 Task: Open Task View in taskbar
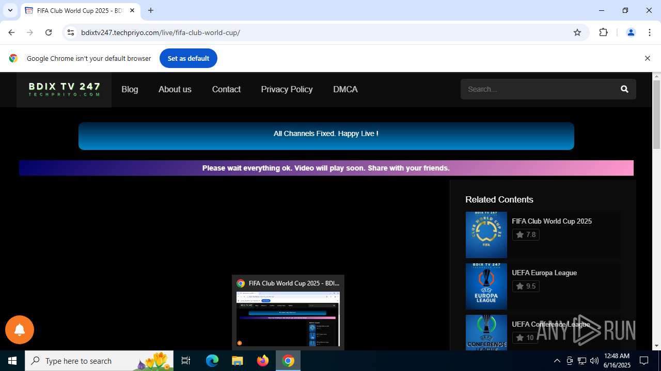[x=186, y=361]
